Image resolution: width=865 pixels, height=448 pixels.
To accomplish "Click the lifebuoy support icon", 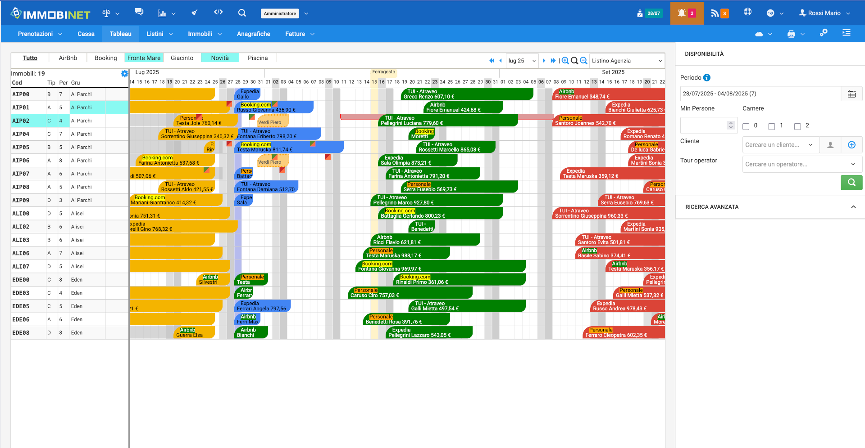I will point(747,12).
